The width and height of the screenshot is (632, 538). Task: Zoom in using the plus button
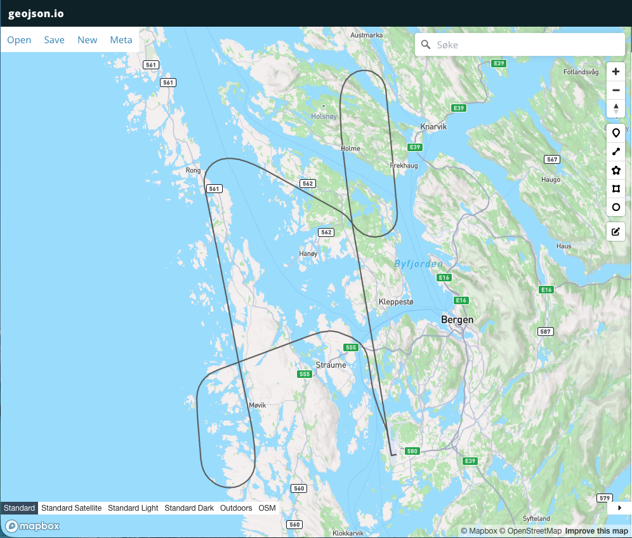(616, 72)
